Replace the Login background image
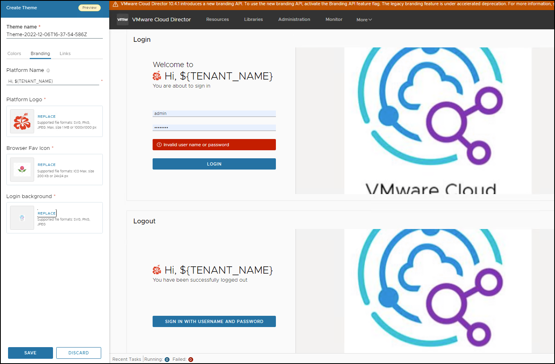555x364 pixels. pyautogui.click(x=47, y=213)
